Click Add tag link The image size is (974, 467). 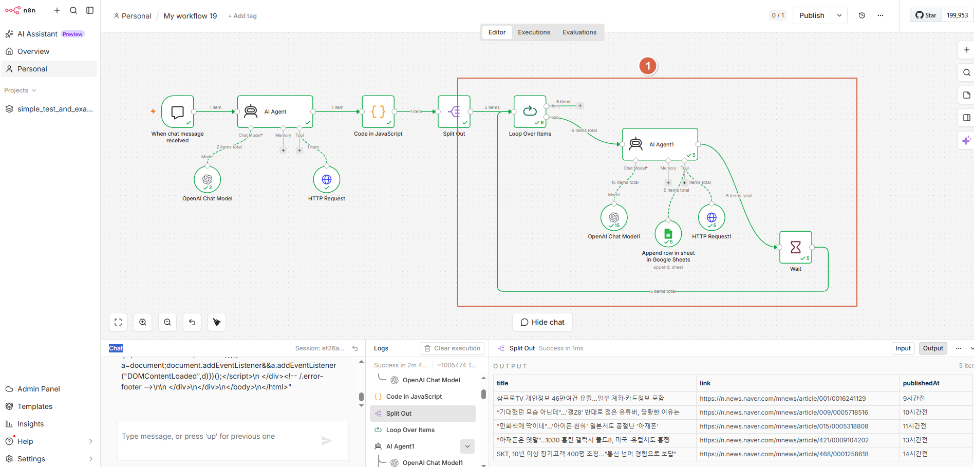[242, 16]
